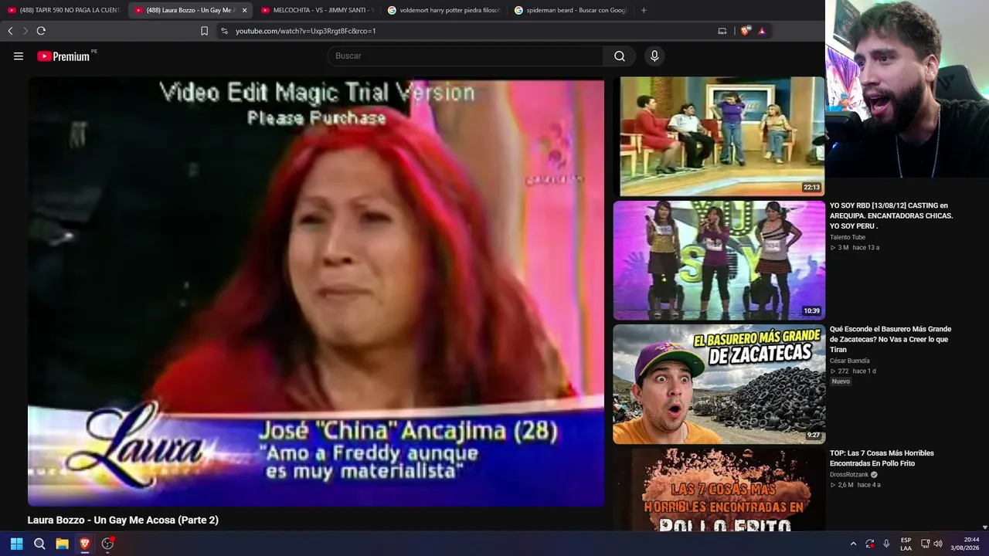Open the OBS taskbar icon
This screenshot has height=556, width=989.
coord(108,544)
